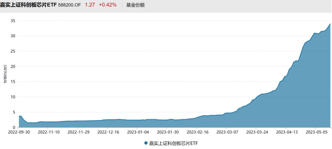The height and width of the screenshot is (149, 332).
Task: Choose the 2023-05-05 date label
Action: [x=316, y=132]
